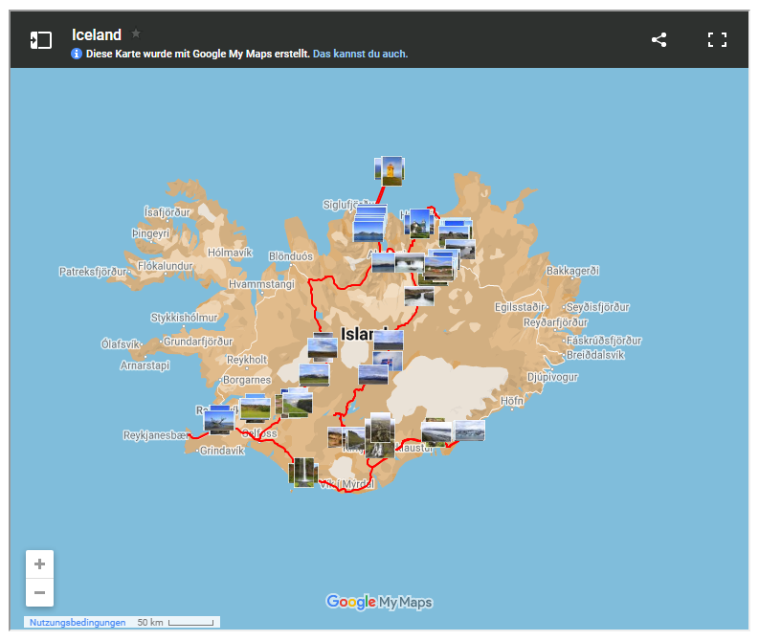The width and height of the screenshot is (759, 641).
Task: Click the Grindavík label
Action: pyautogui.click(x=222, y=451)
